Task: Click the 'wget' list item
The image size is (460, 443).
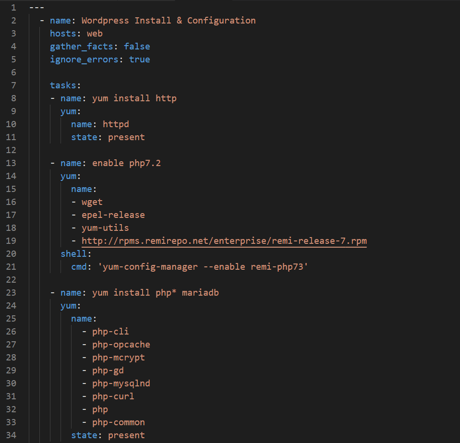Action: click(92, 202)
